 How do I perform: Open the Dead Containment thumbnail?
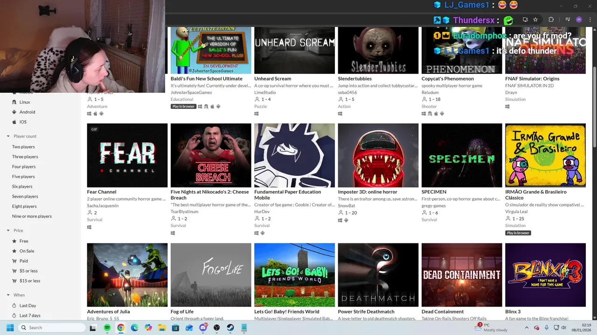[462, 275]
